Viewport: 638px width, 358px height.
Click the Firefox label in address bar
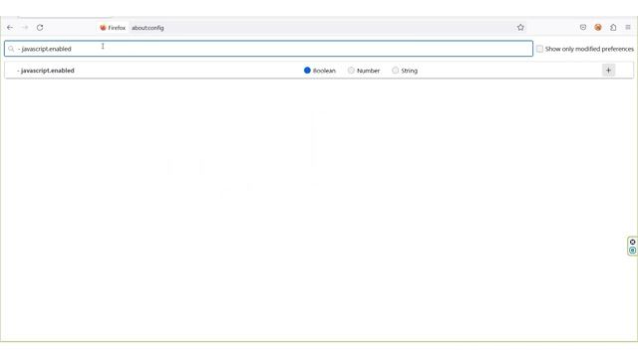117,28
